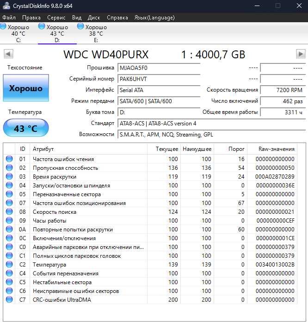This screenshot has width=308, height=323.
Task: Click status orb for Нестабильные сектора row
Action: coord(9,282)
